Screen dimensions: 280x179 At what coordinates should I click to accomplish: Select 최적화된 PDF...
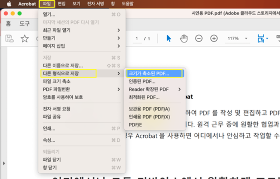pos(155,97)
